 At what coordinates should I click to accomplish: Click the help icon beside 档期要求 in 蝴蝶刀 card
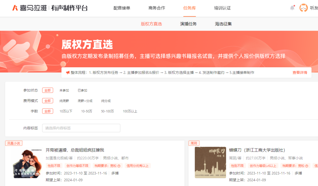click(307, 166)
